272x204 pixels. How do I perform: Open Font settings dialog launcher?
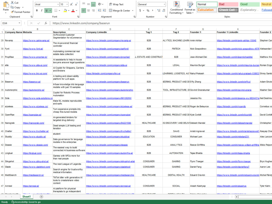tap(78, 17)
